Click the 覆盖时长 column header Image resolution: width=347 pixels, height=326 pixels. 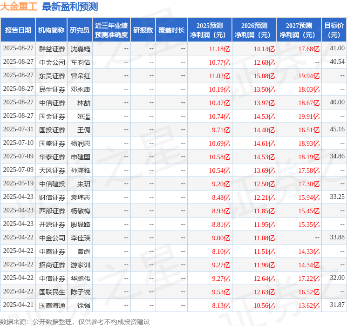[x=171, y=30]
